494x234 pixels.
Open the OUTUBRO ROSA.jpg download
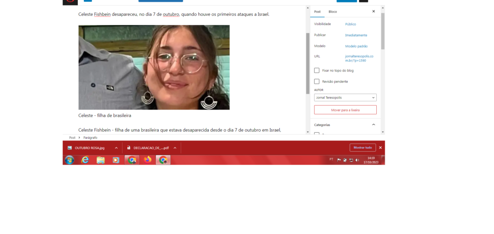[x=89, y=148]
